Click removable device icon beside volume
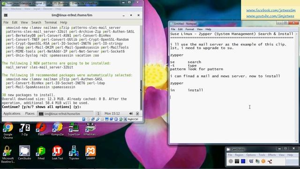 pyautogui.click(x=137, y=114)
